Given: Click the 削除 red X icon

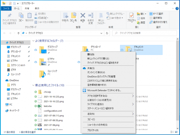Looking at the screenshot, I should 82,15.
